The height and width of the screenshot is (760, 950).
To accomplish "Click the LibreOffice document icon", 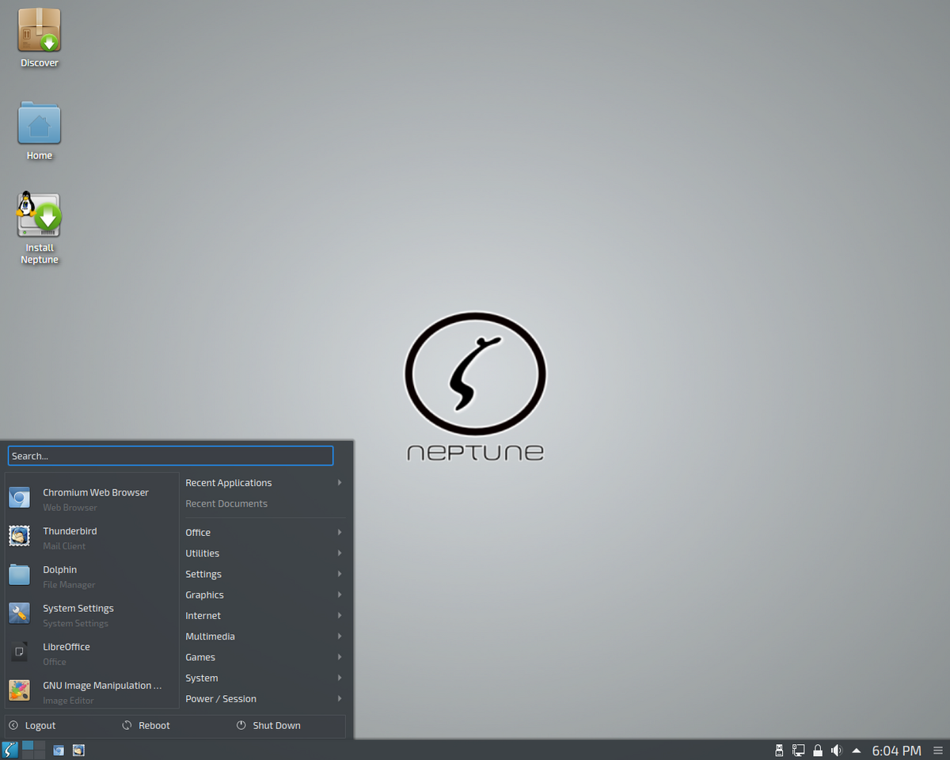I will [x=20, y=653].
